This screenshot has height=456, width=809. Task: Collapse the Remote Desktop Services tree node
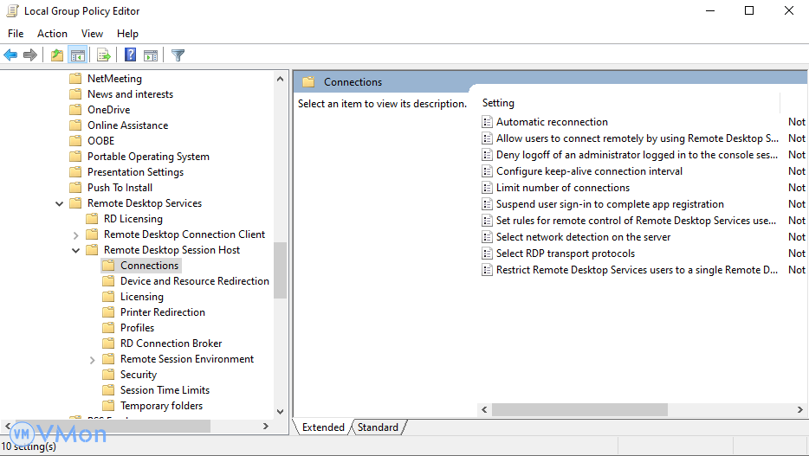tap(59, 203)
